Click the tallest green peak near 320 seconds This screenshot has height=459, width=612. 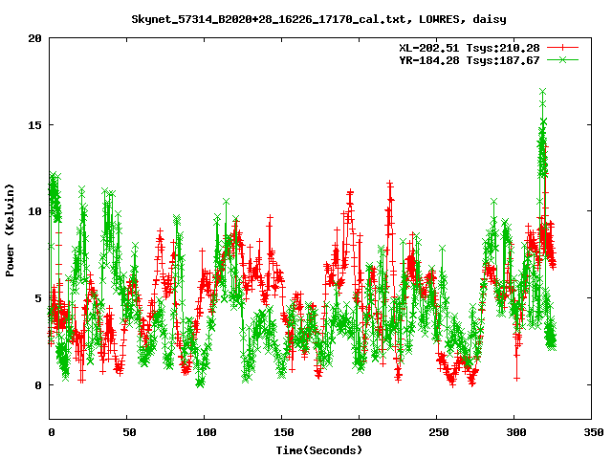[542, 92]
